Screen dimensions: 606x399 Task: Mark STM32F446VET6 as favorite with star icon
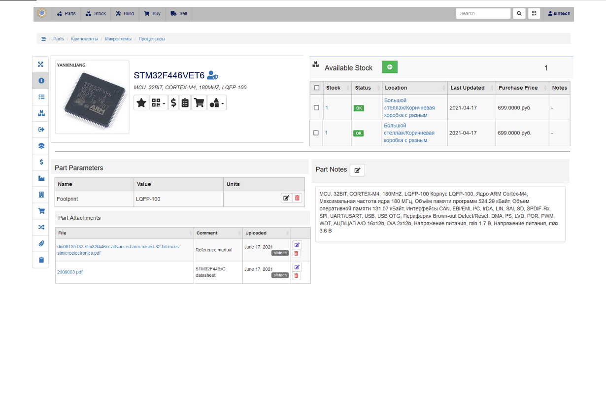141,103
